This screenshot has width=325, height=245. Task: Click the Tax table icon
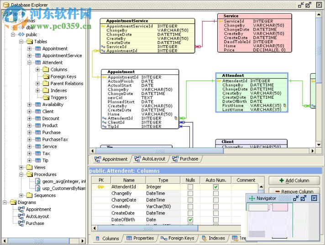pyautogui.click(x=38, y=154)
